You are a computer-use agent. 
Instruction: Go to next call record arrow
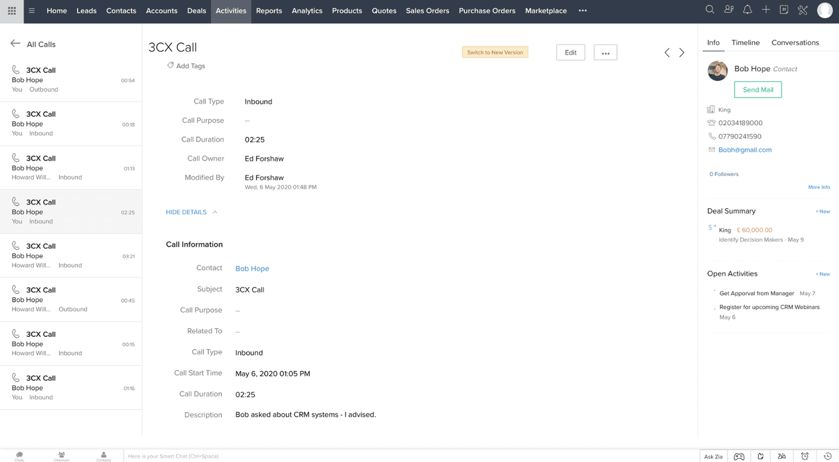tap(682, 52)
